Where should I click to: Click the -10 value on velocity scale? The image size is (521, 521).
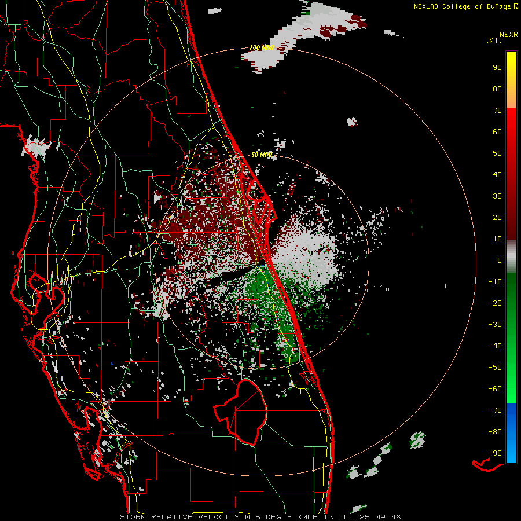[x=495, y=282]
